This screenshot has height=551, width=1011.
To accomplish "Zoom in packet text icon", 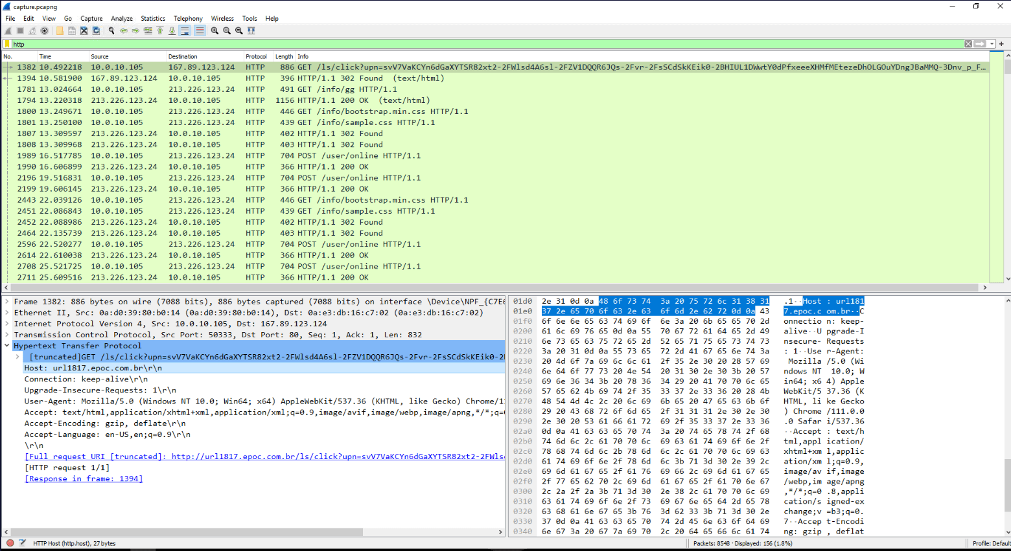I will click(x=215, y=30).
